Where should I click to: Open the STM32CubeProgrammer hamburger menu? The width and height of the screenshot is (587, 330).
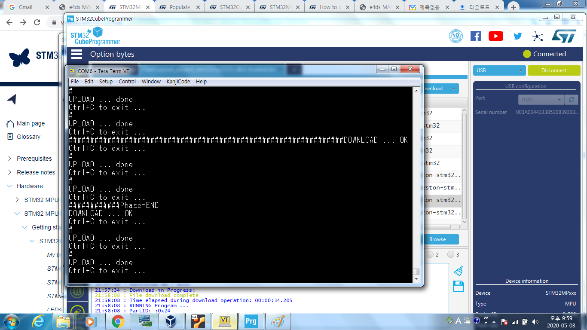[76, 54]
